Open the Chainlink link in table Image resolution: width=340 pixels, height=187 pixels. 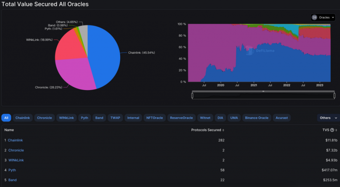click(x=15, y=140)
